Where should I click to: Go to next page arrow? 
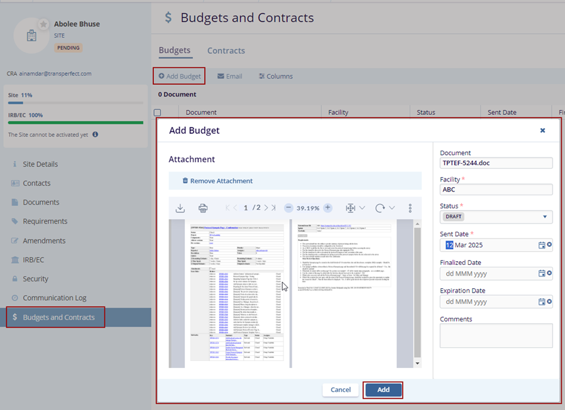click(266, 208)
